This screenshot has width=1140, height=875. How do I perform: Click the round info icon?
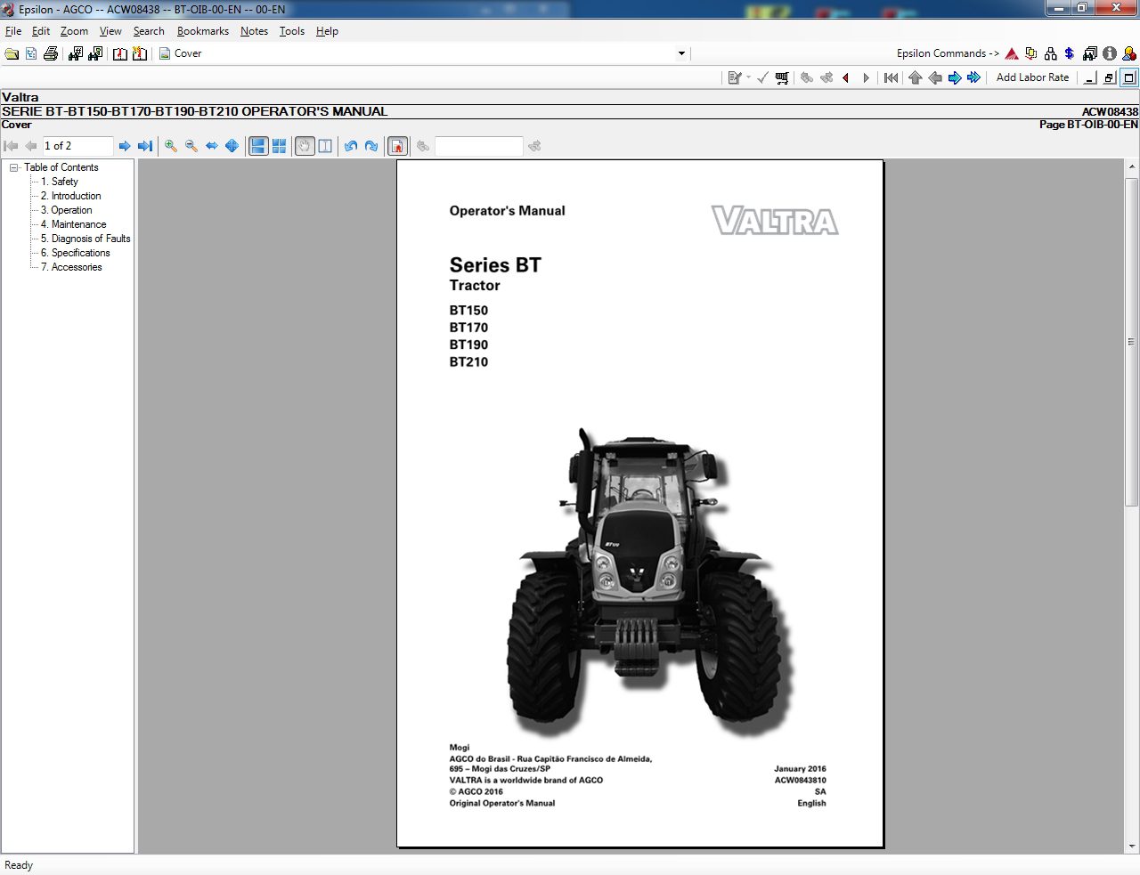(1110, 53)
